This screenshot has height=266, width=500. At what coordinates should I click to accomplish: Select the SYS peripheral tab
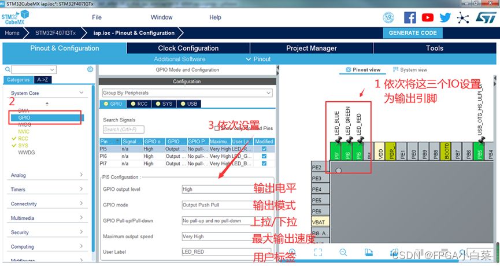click(164, 104)
